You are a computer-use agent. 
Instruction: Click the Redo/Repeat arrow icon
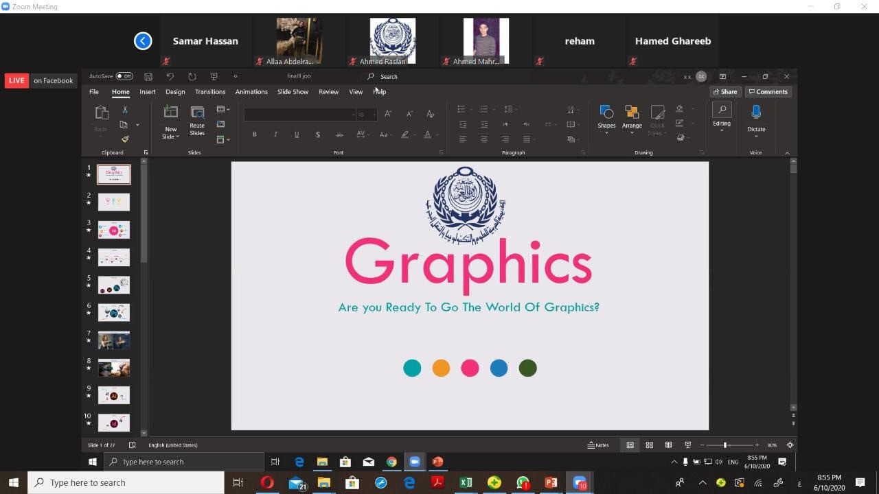tap(192, 76)
